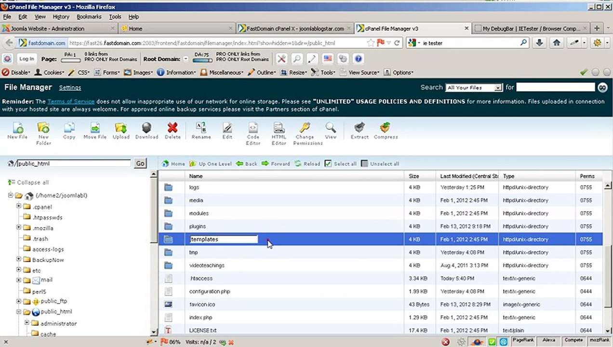Click the Go button beside path

click(x=140, y=163)
